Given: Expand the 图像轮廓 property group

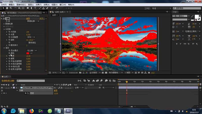Looking at the screenshot, I should tap(4, 24).
